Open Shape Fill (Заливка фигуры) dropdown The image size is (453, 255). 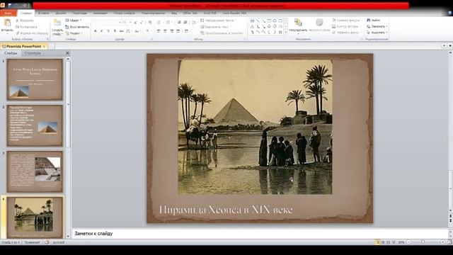(347, 21)
